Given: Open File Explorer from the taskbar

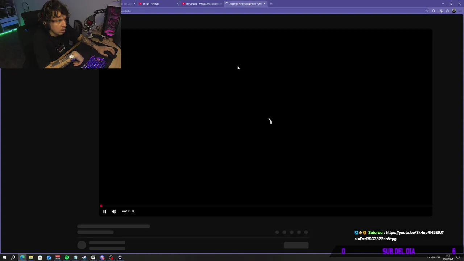Looking at the screenshot, I should (x=31, y=257).
